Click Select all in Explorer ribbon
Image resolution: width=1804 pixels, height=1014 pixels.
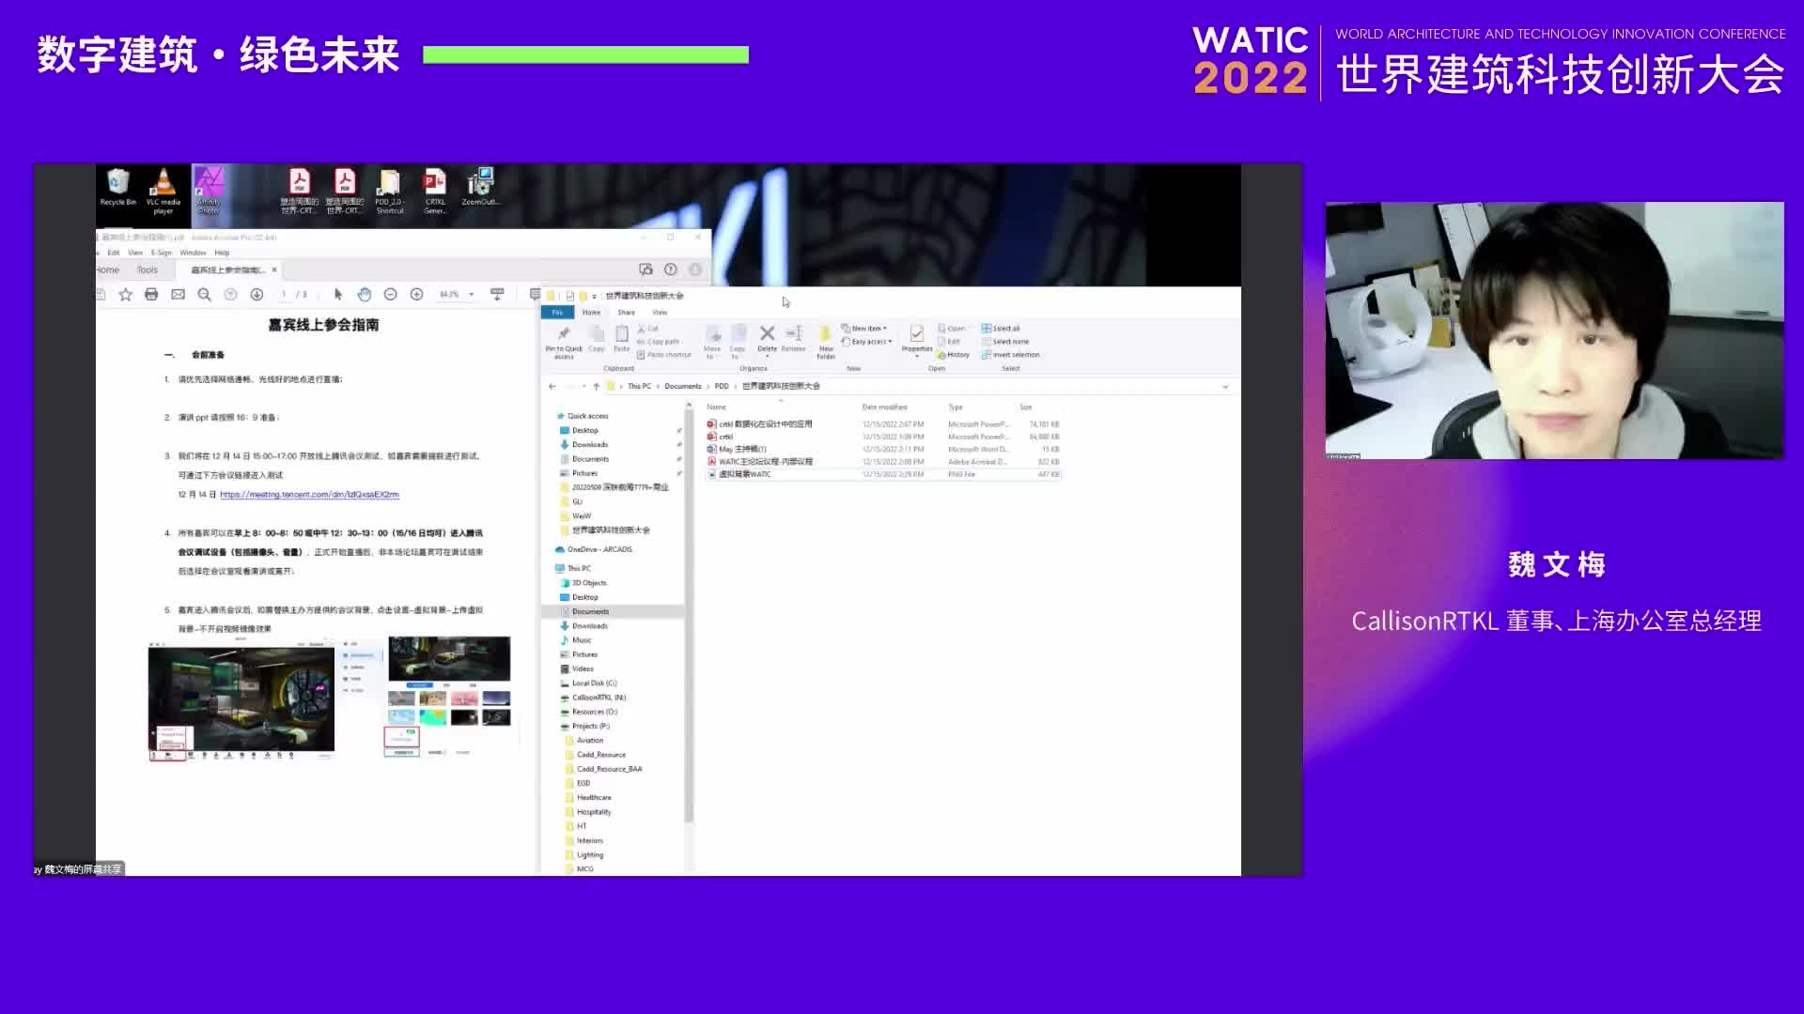(1004, 329)
